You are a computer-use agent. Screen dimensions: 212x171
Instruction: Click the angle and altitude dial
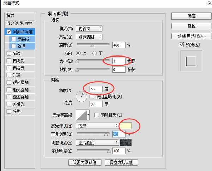click(x=81, y=96)
